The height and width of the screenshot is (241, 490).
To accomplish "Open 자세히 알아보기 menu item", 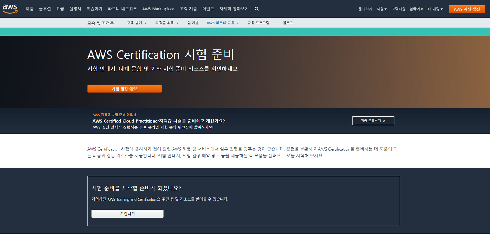I will [x=234, y=9].
